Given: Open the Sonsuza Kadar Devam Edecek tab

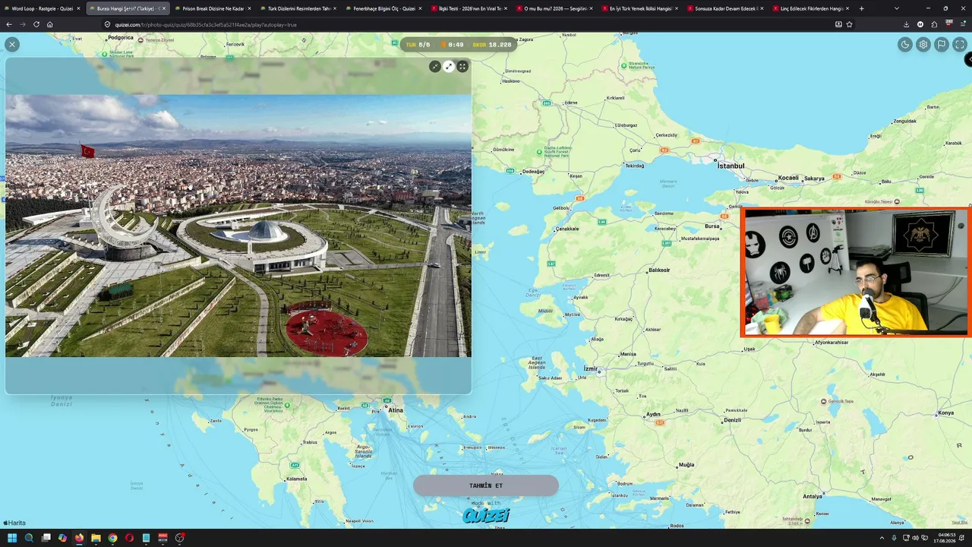Looking at the screenshot, I should (x=726, y=8).
